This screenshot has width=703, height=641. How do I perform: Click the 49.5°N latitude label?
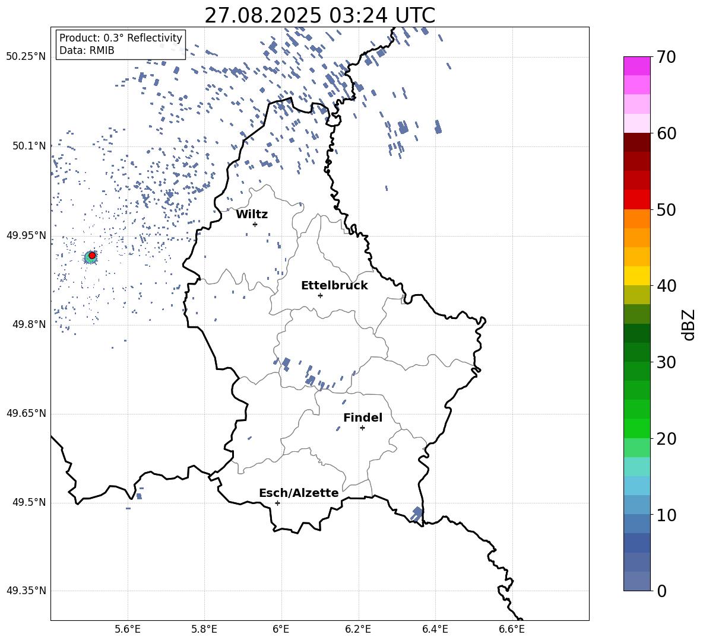pyautogui.click(x=28, y=502)
